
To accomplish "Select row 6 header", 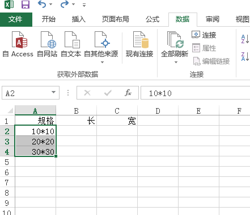I will point(7,172).
